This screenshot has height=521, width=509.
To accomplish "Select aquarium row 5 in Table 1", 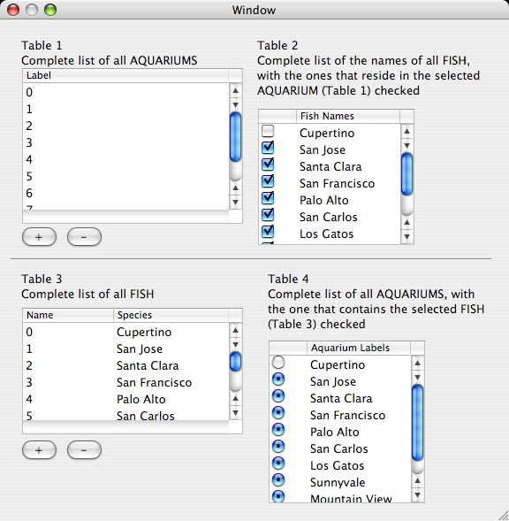I will (125, 176).
